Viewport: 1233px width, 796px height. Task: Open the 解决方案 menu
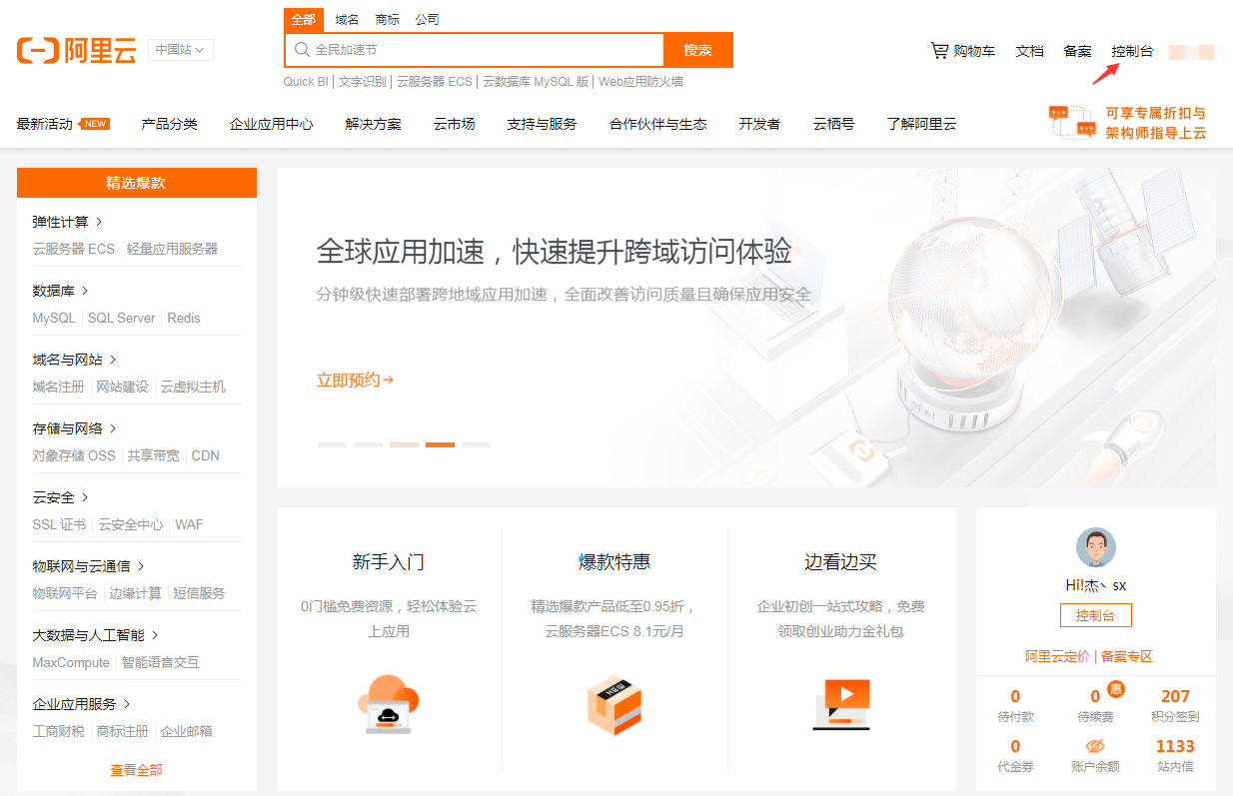coord(373,124)
